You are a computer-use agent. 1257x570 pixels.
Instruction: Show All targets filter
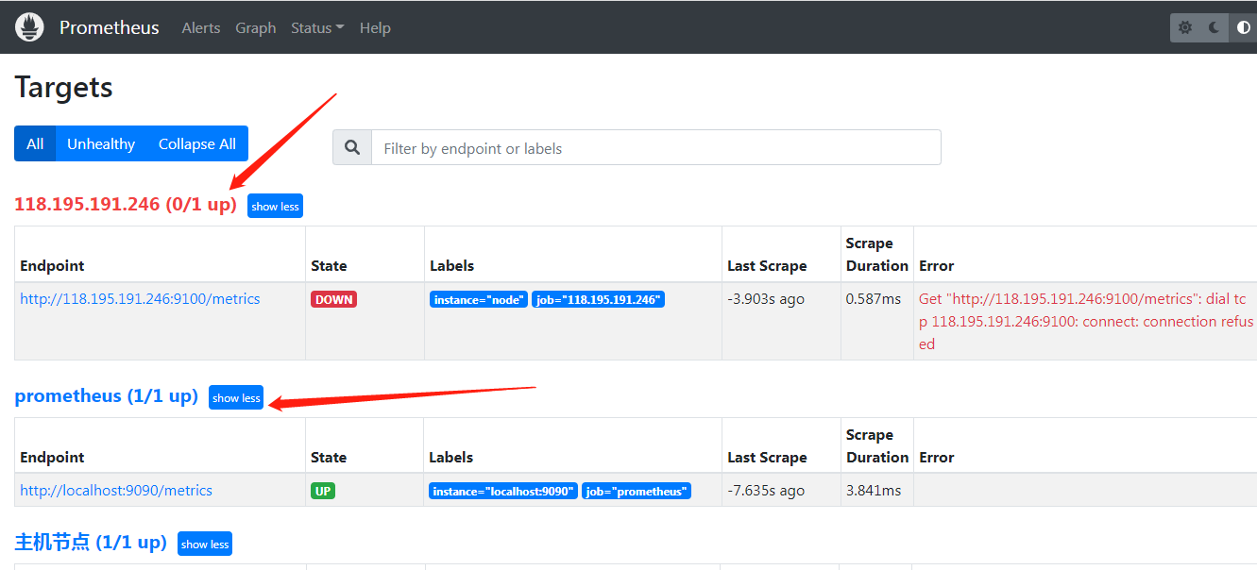pos(35,143)
